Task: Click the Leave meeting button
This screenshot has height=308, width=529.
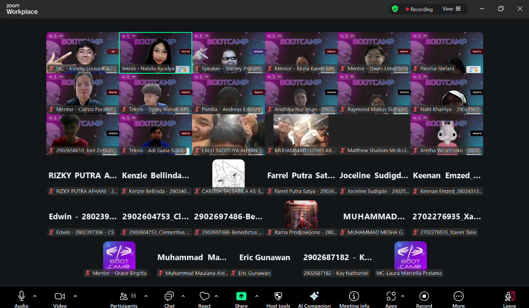Action: tap(509, 297)
